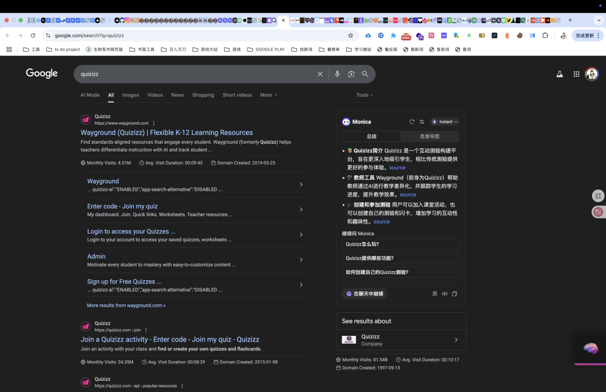This screenshot has height=392, width=606.
Task: Open the green letter A extension
Action: pyautogui.click(x=469, y=35)
